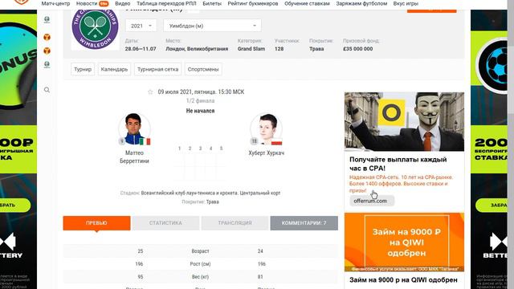Open Новости in top menu
Screen dimensions: 514x289
[x=87, y=3]
